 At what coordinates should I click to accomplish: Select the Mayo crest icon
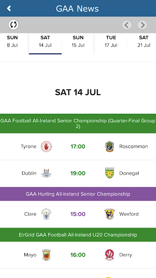coord(46,255)
